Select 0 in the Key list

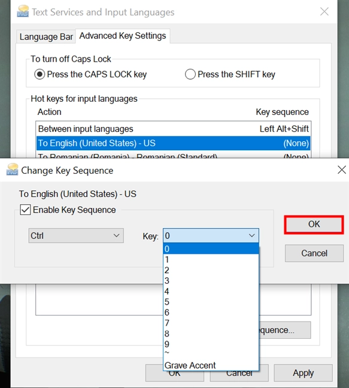(x=211, y=248)
